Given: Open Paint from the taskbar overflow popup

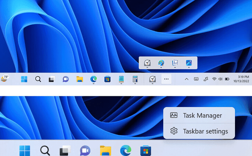Looking at the screenshot, I should [x=161, y=63].
